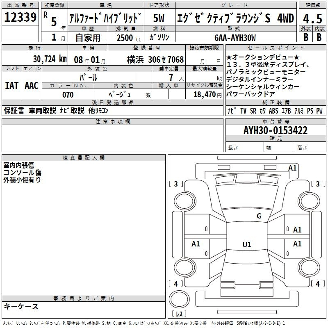
Task: Select vehicle history 自家用
Action: (x=88, y=38)
